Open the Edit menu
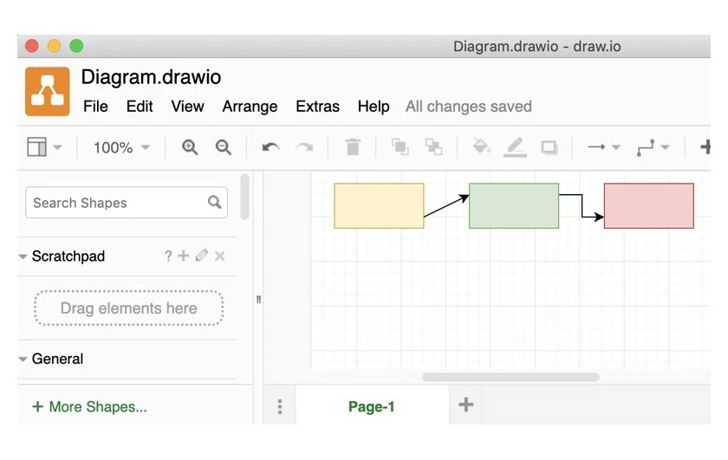Screen dimensions: 728x460 140,107
